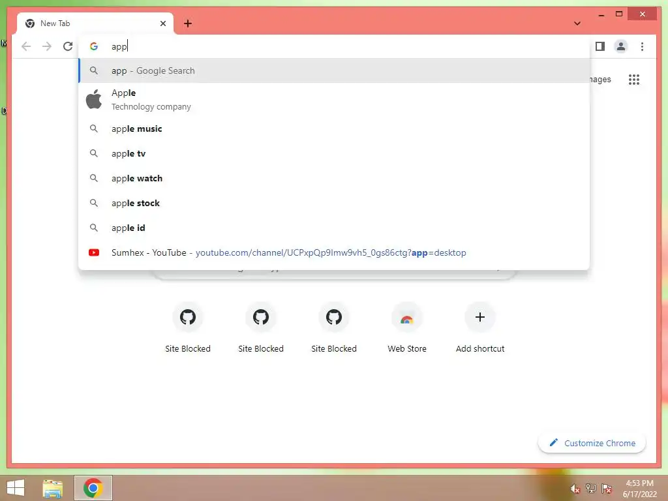
Task: Click the Google G icon in the address bar
Action: pyautogui.click(x=94, y=46)
